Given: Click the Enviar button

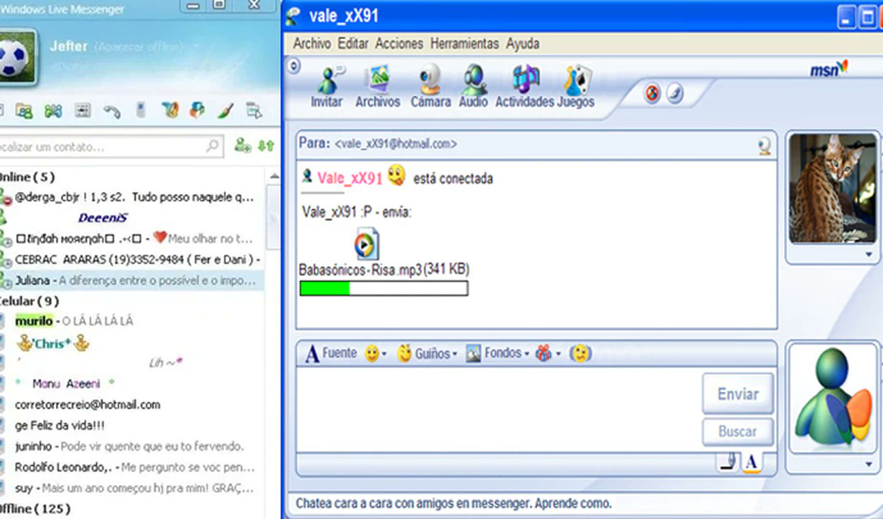Looking at the screenshot, I should click(738, 394).
